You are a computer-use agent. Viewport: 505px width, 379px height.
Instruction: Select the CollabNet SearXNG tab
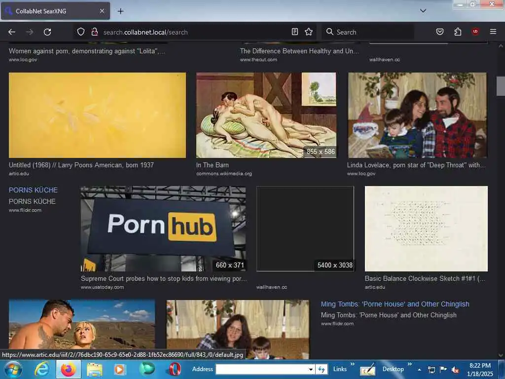point(55,11)
